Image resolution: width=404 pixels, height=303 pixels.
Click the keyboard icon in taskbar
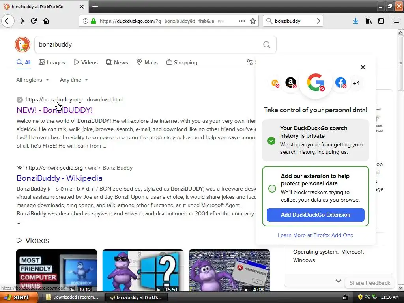(x=346, y=297)
